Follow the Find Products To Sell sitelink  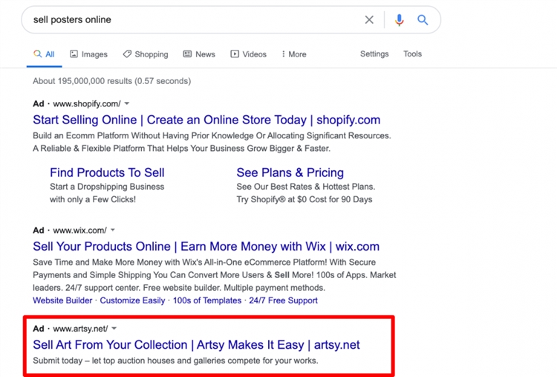(x=107, y=173)
